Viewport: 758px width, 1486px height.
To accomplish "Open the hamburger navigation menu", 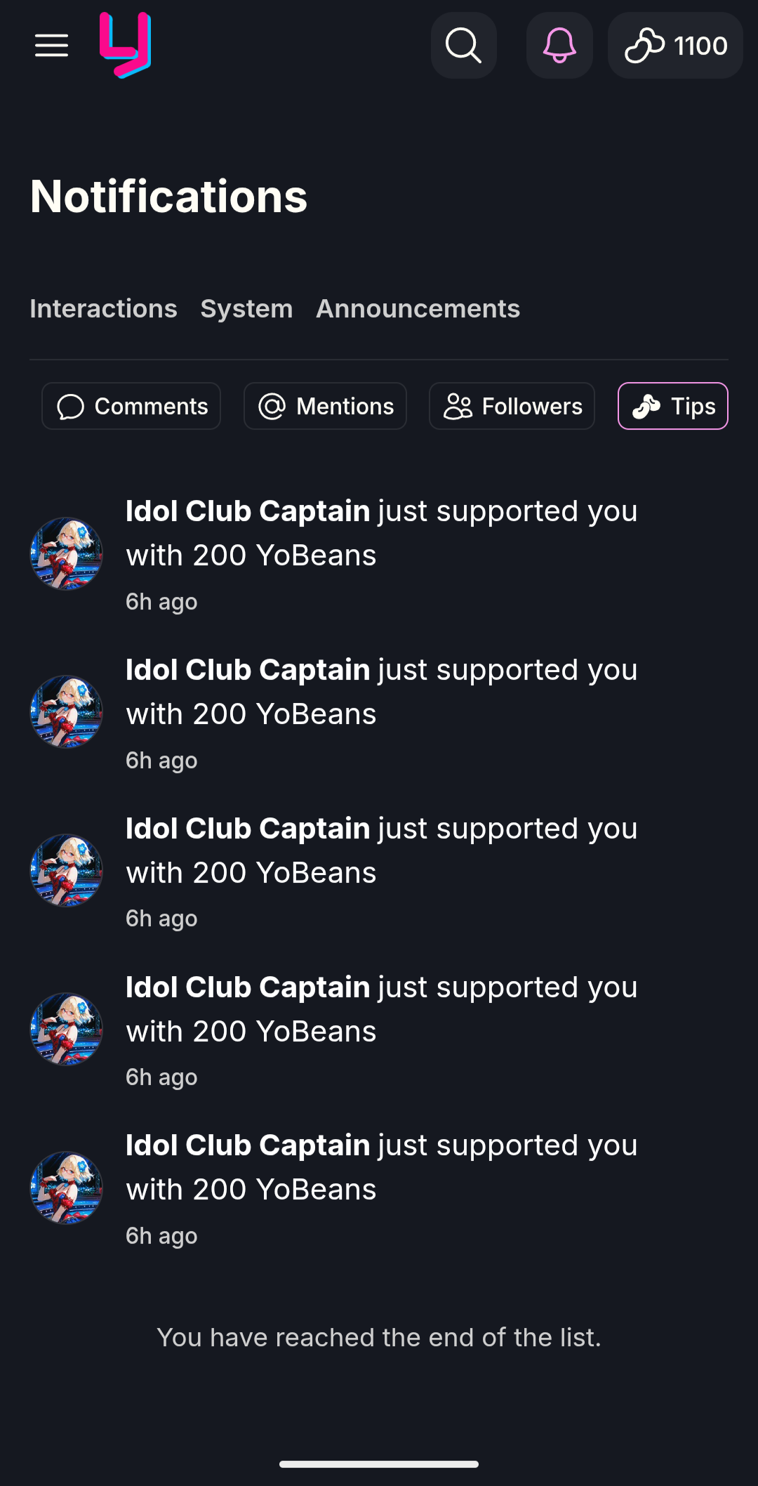I will (x=51, y=46).
